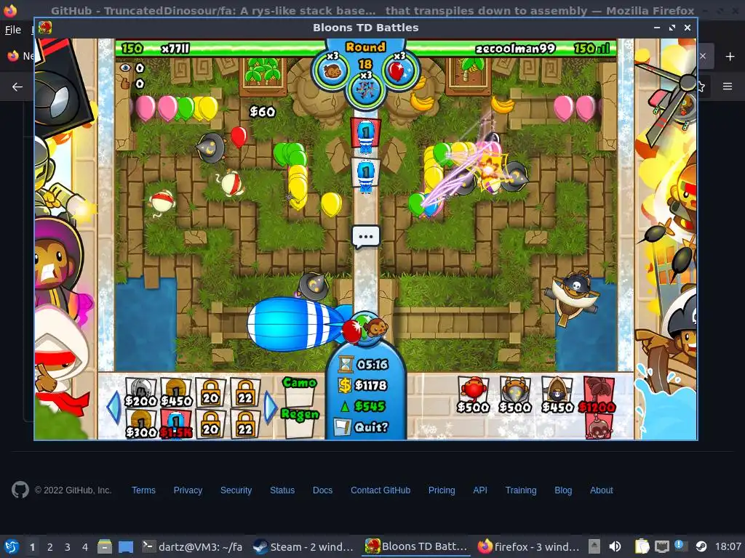Screen dimensions: 745x558
Task: Page bloon sends with the blue right arrow
Action: coord(269,407)
